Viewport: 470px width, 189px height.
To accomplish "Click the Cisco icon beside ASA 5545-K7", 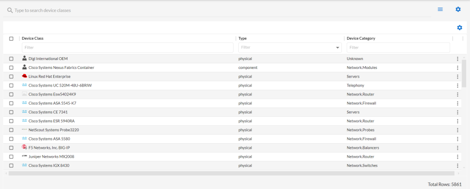I will click(25, 103).
